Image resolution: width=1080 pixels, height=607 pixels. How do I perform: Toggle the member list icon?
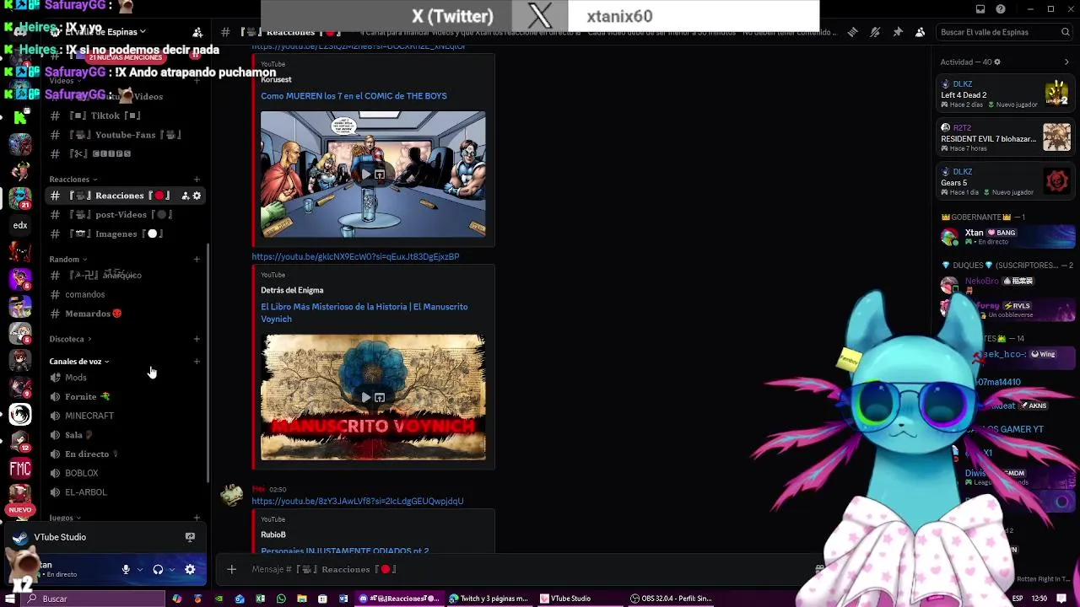tap(921, 32)
